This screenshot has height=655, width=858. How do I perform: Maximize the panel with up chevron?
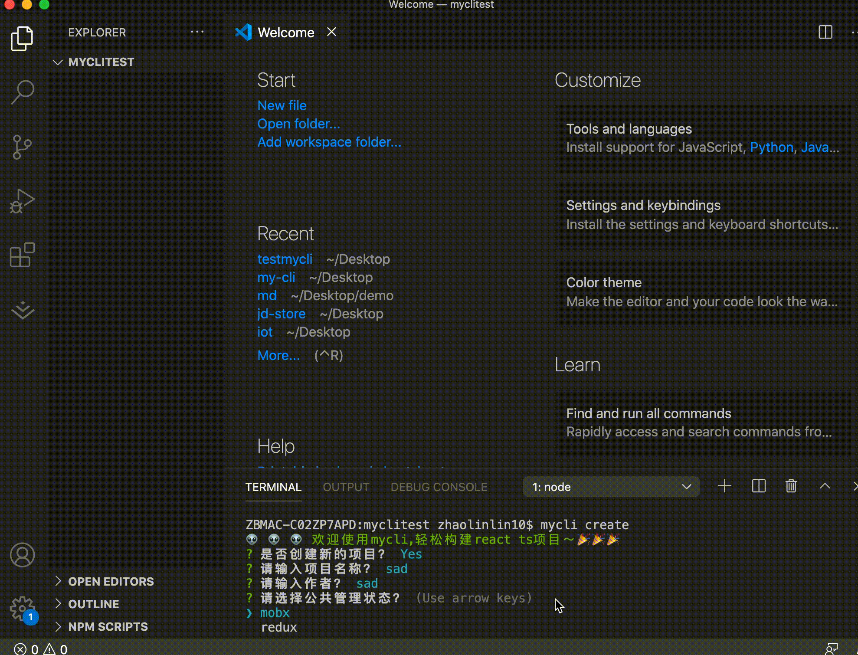click(x=825, y=486)
